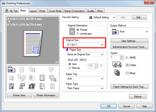The width and height of the screenshot is (156, 112).
Task: Click the Print output method icon in the icon grid
Action: pos(12,69)
